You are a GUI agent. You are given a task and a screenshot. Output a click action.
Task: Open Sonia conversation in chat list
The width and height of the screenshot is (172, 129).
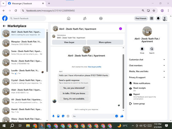(23, 53)
